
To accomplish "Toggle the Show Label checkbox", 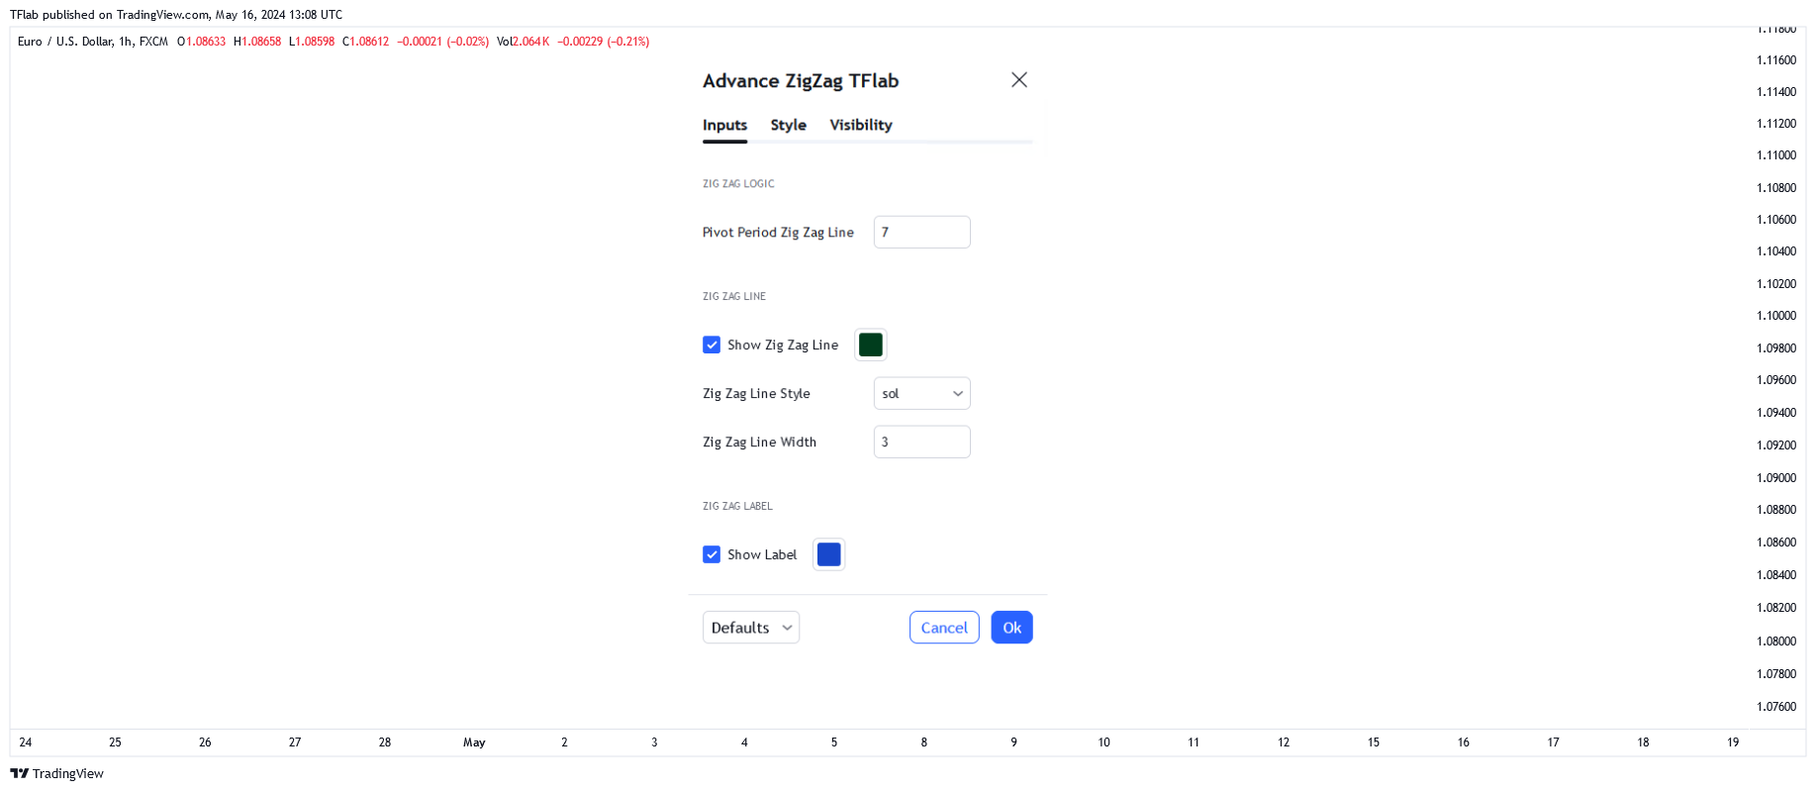I will 712,554.
